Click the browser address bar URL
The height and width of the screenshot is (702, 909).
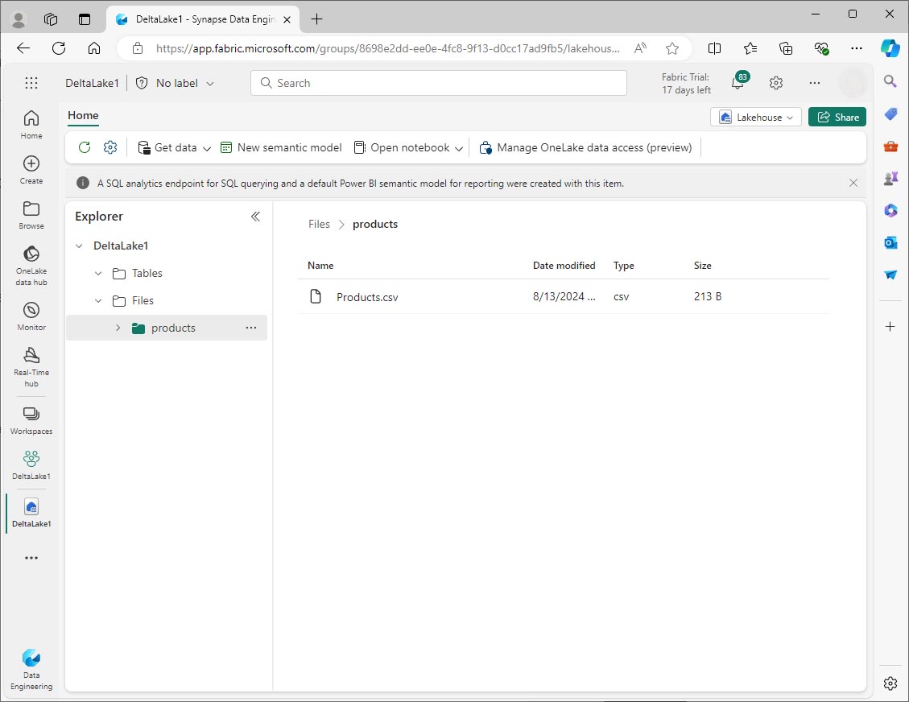(387, 48)
